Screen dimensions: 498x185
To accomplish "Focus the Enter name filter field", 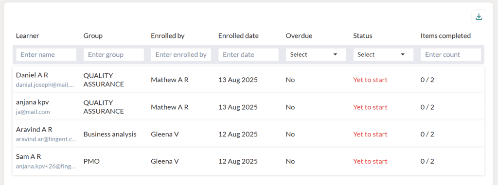I will (46, 54).
